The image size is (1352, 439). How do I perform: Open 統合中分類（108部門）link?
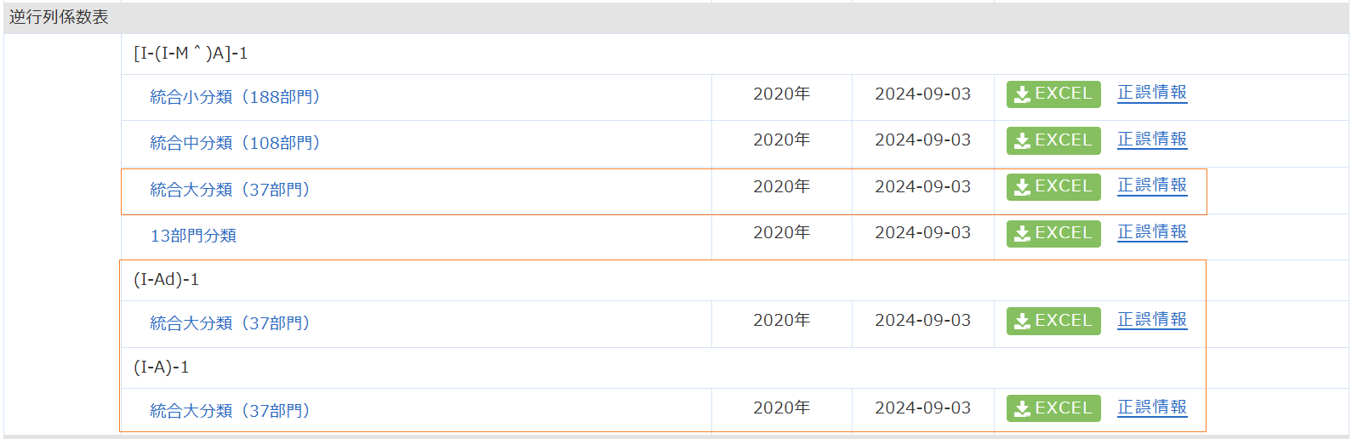pyautogui.click(x=235, y=143)
